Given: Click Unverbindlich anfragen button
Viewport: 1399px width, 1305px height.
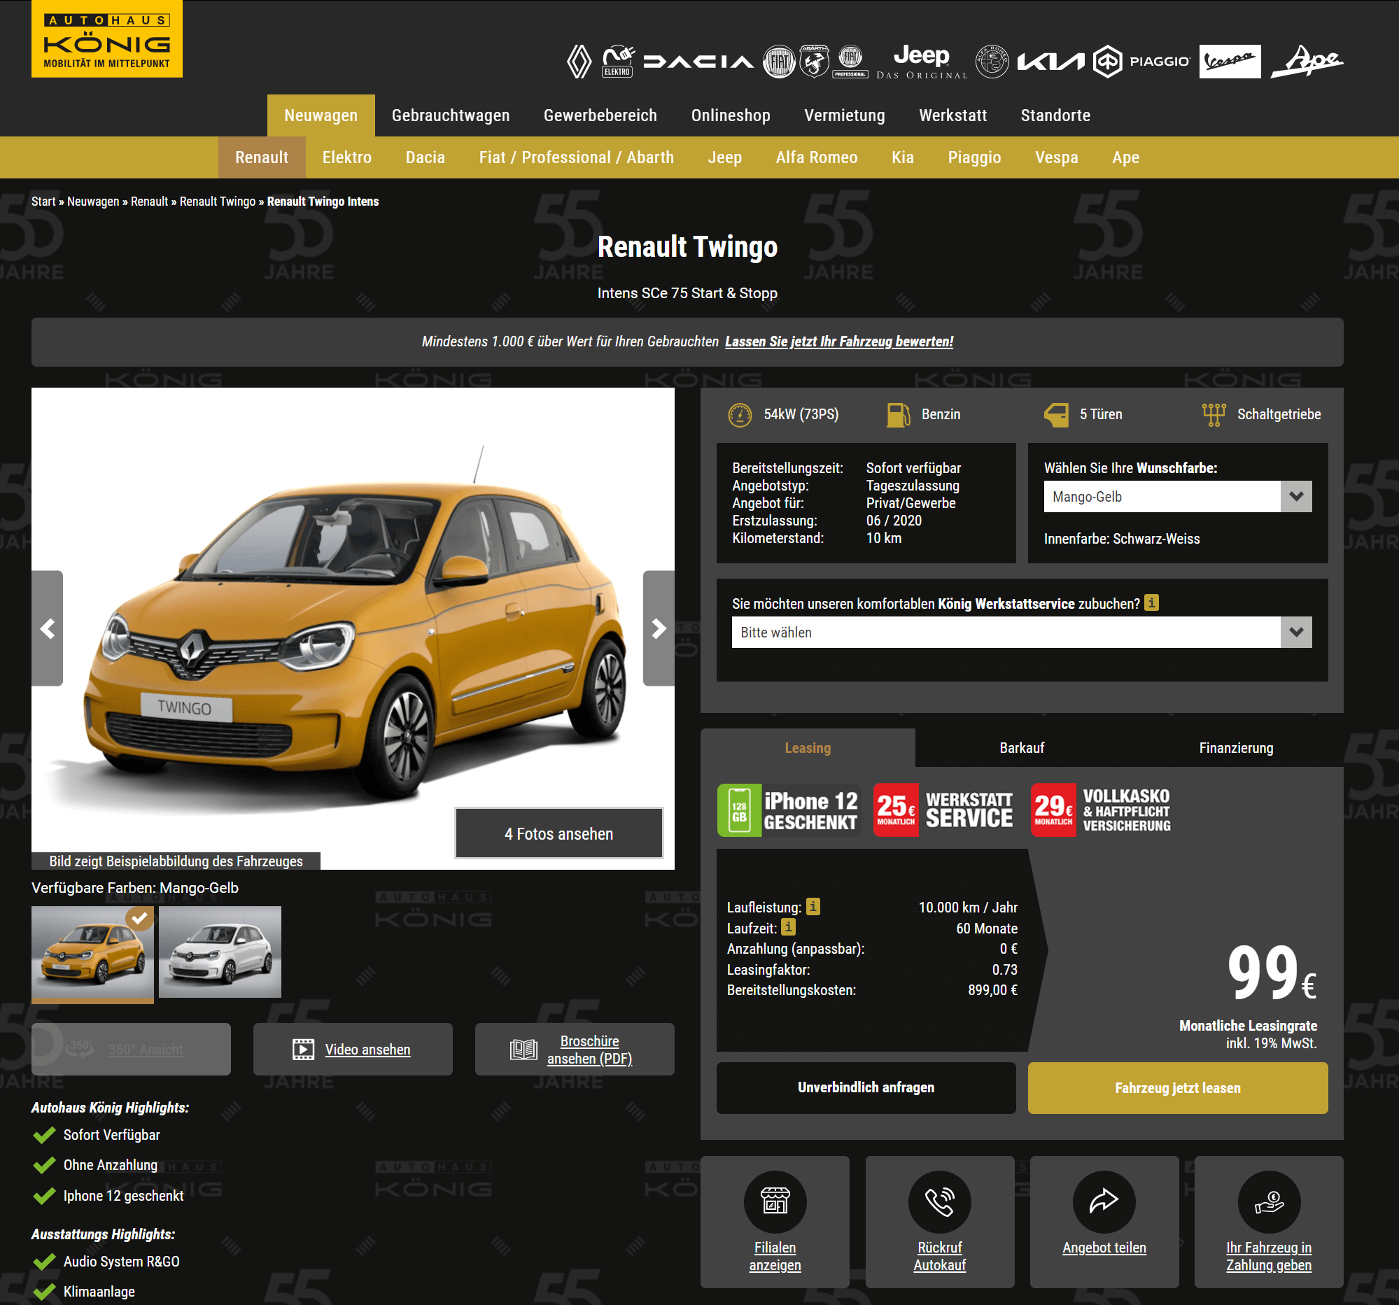Looking at the screenshot, I should tap(866, 1087).
